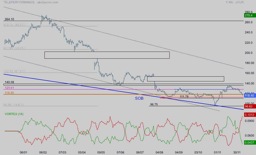Click the 04/09 date label
The width and height of the screenshot is (256, 155).
pos(179,152)
